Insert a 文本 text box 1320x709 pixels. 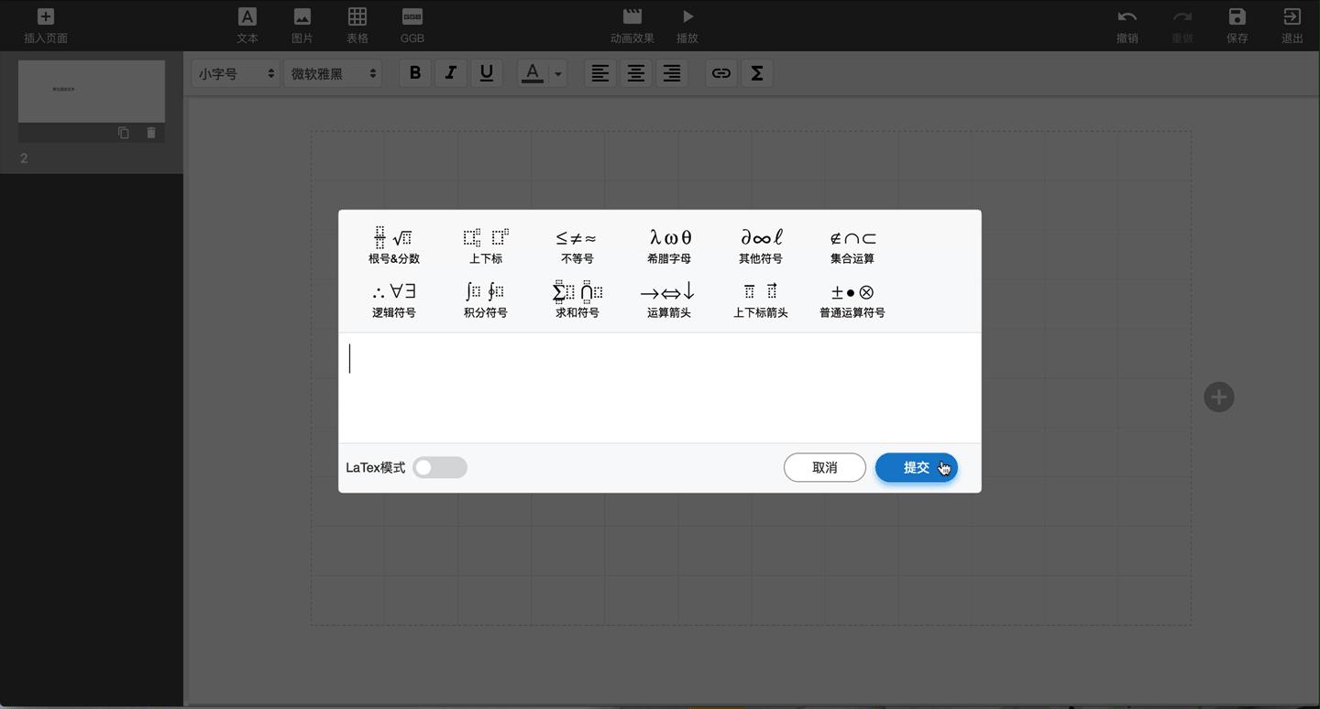point(247,26)
